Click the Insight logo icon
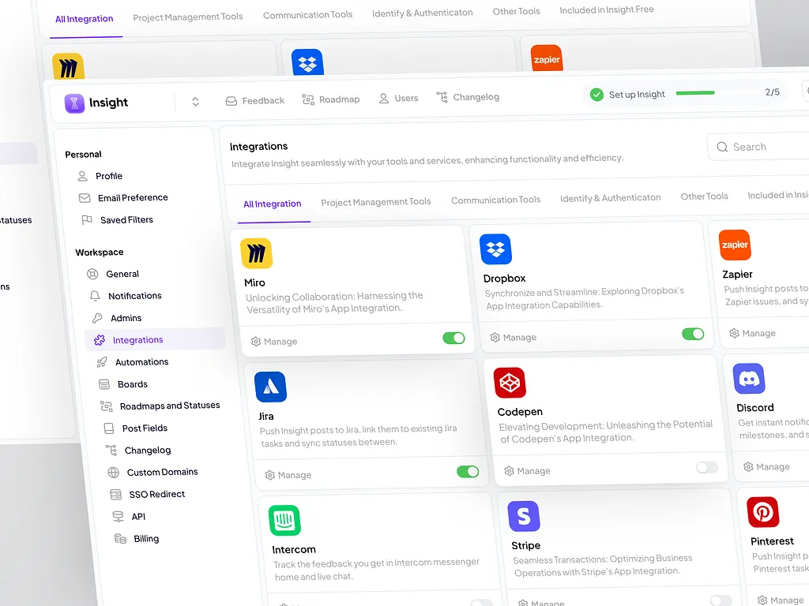The image size is (809, 606). point(75,103)
